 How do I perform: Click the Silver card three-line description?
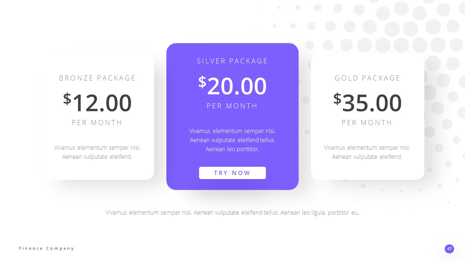[232, 140]
